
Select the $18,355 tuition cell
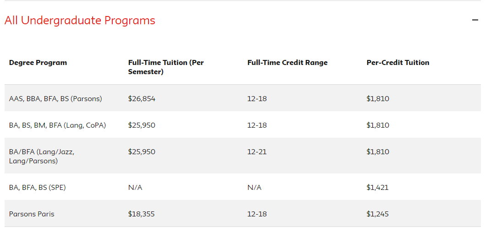[142, 214]
